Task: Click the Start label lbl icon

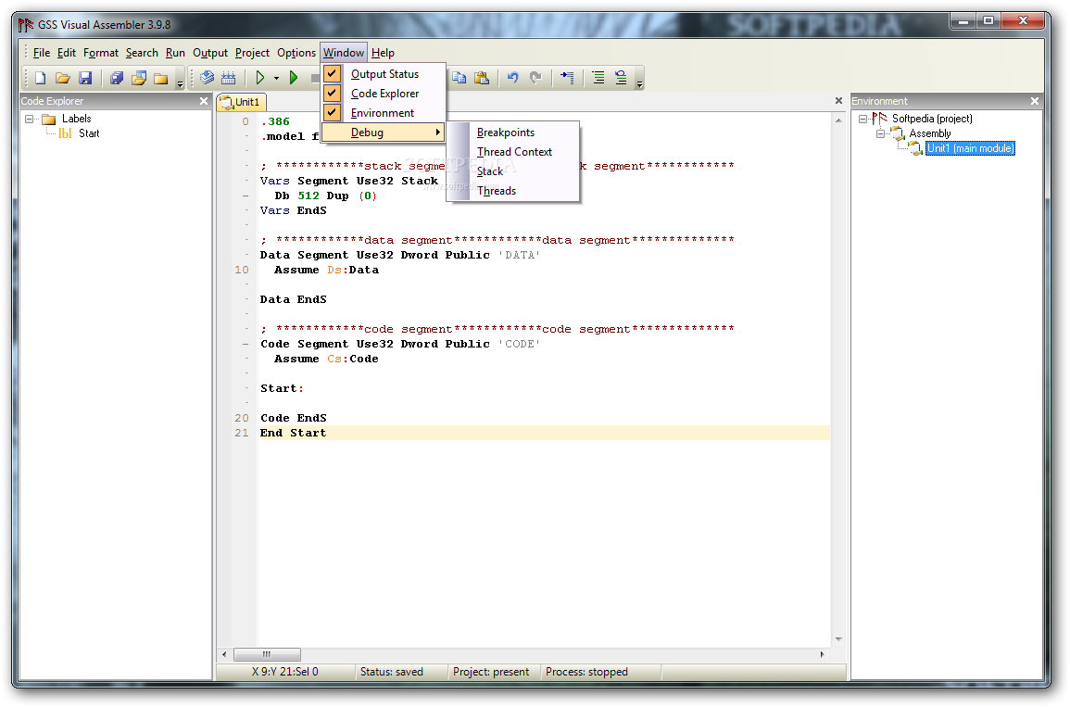Action: click(65, 133)
